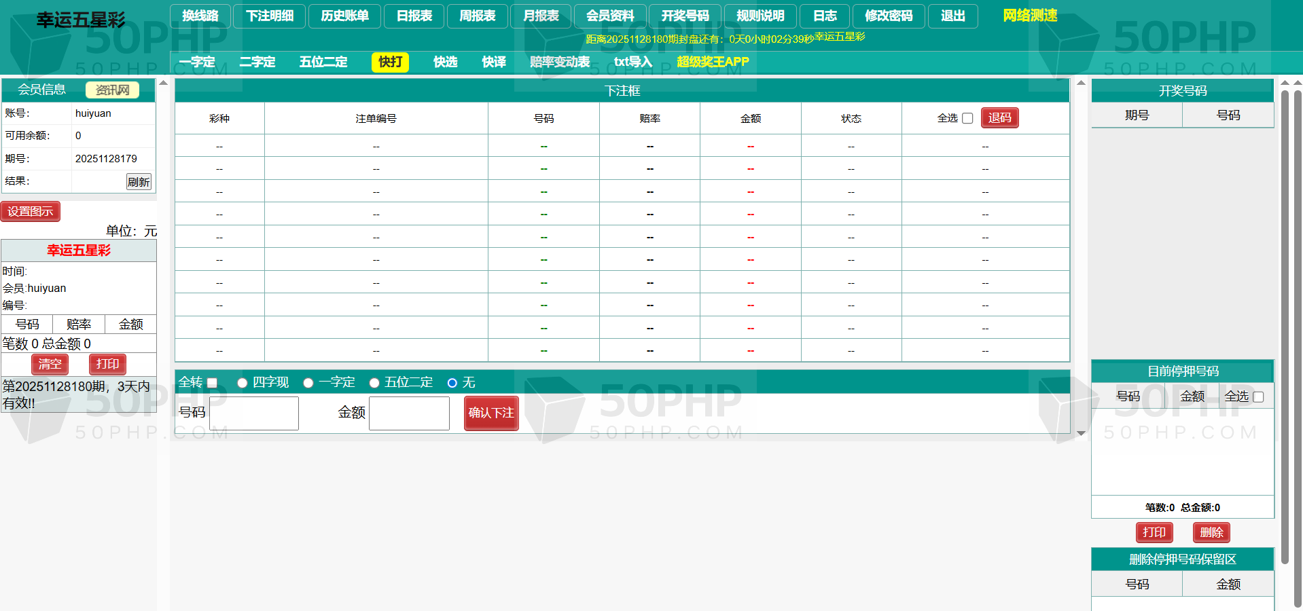Click 删除 under the stopped numbers panel
This screenshot has width=1303, height=611.
tap(1211, 532)
